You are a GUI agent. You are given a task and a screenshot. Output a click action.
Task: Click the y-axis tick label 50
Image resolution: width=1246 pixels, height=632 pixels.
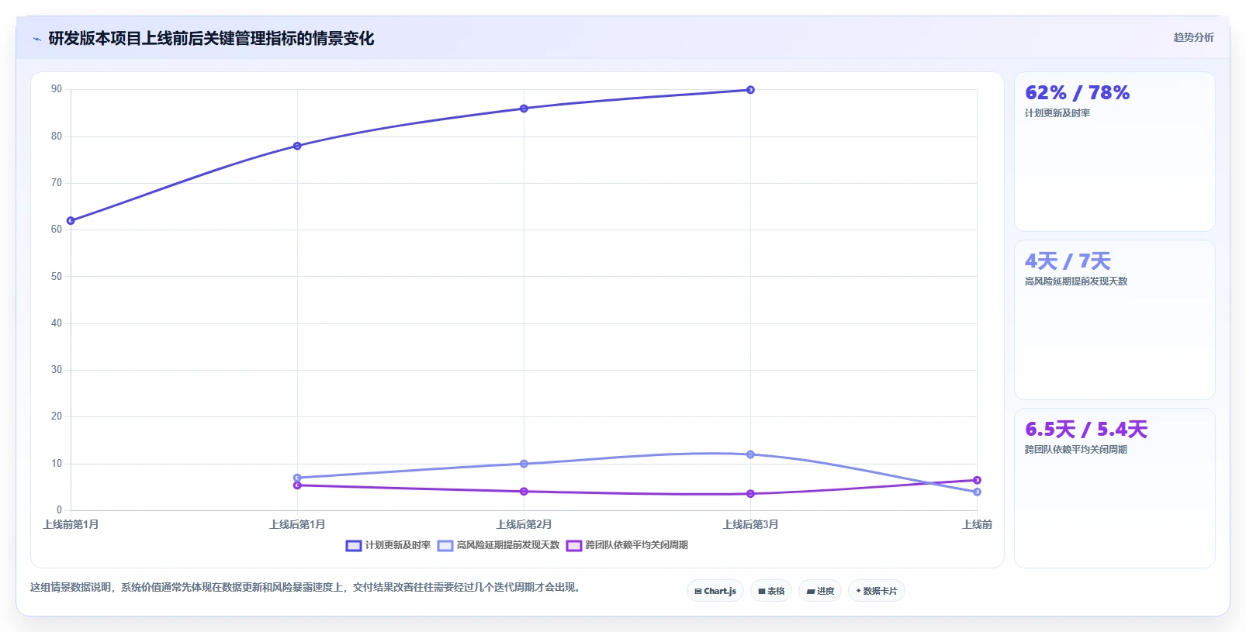coord(57,277)
